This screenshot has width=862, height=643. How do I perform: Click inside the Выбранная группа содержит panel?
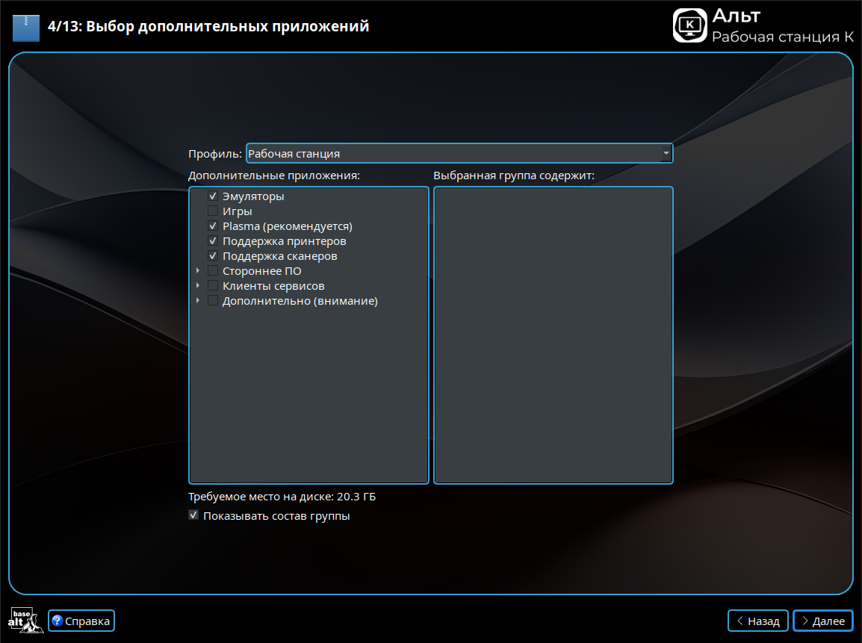click(553, 335)
